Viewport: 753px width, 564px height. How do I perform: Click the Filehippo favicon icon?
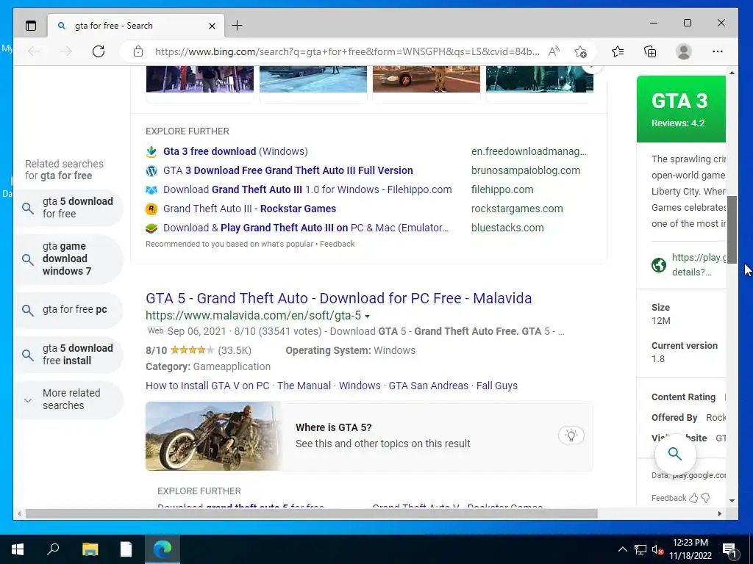coord(151,190)
